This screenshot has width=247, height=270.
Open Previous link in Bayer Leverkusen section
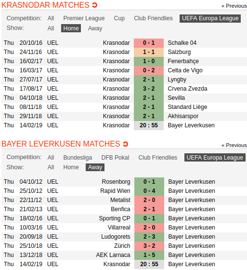point(234,145)
